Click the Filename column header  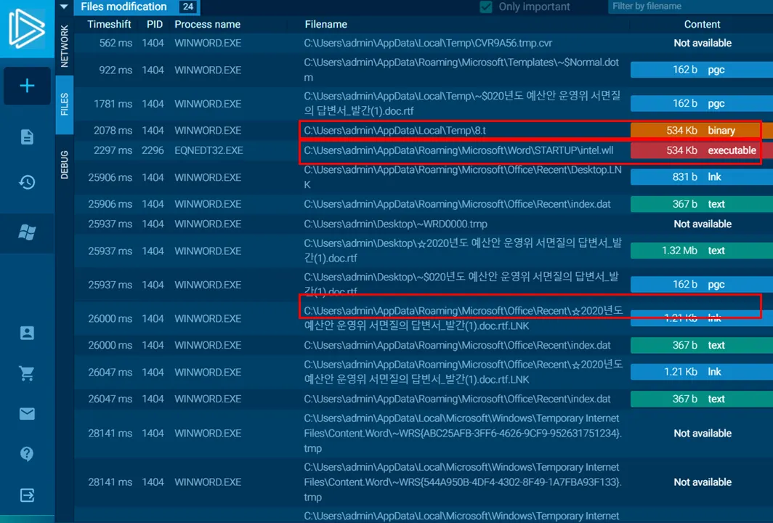click(x=326, y=24)
